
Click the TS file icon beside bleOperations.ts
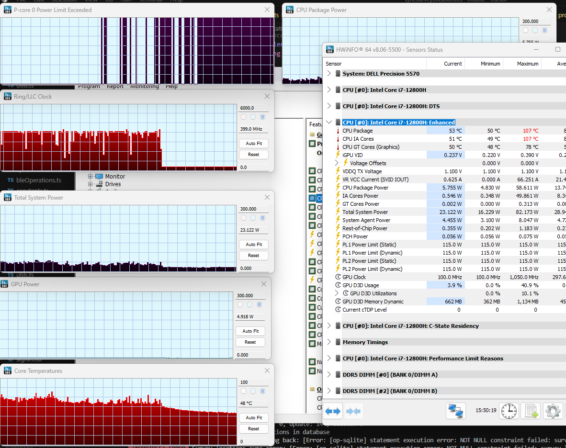coord(11,180)
